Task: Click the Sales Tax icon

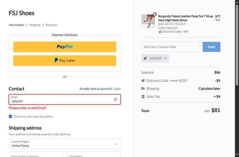Action: [x=143, y=97]
